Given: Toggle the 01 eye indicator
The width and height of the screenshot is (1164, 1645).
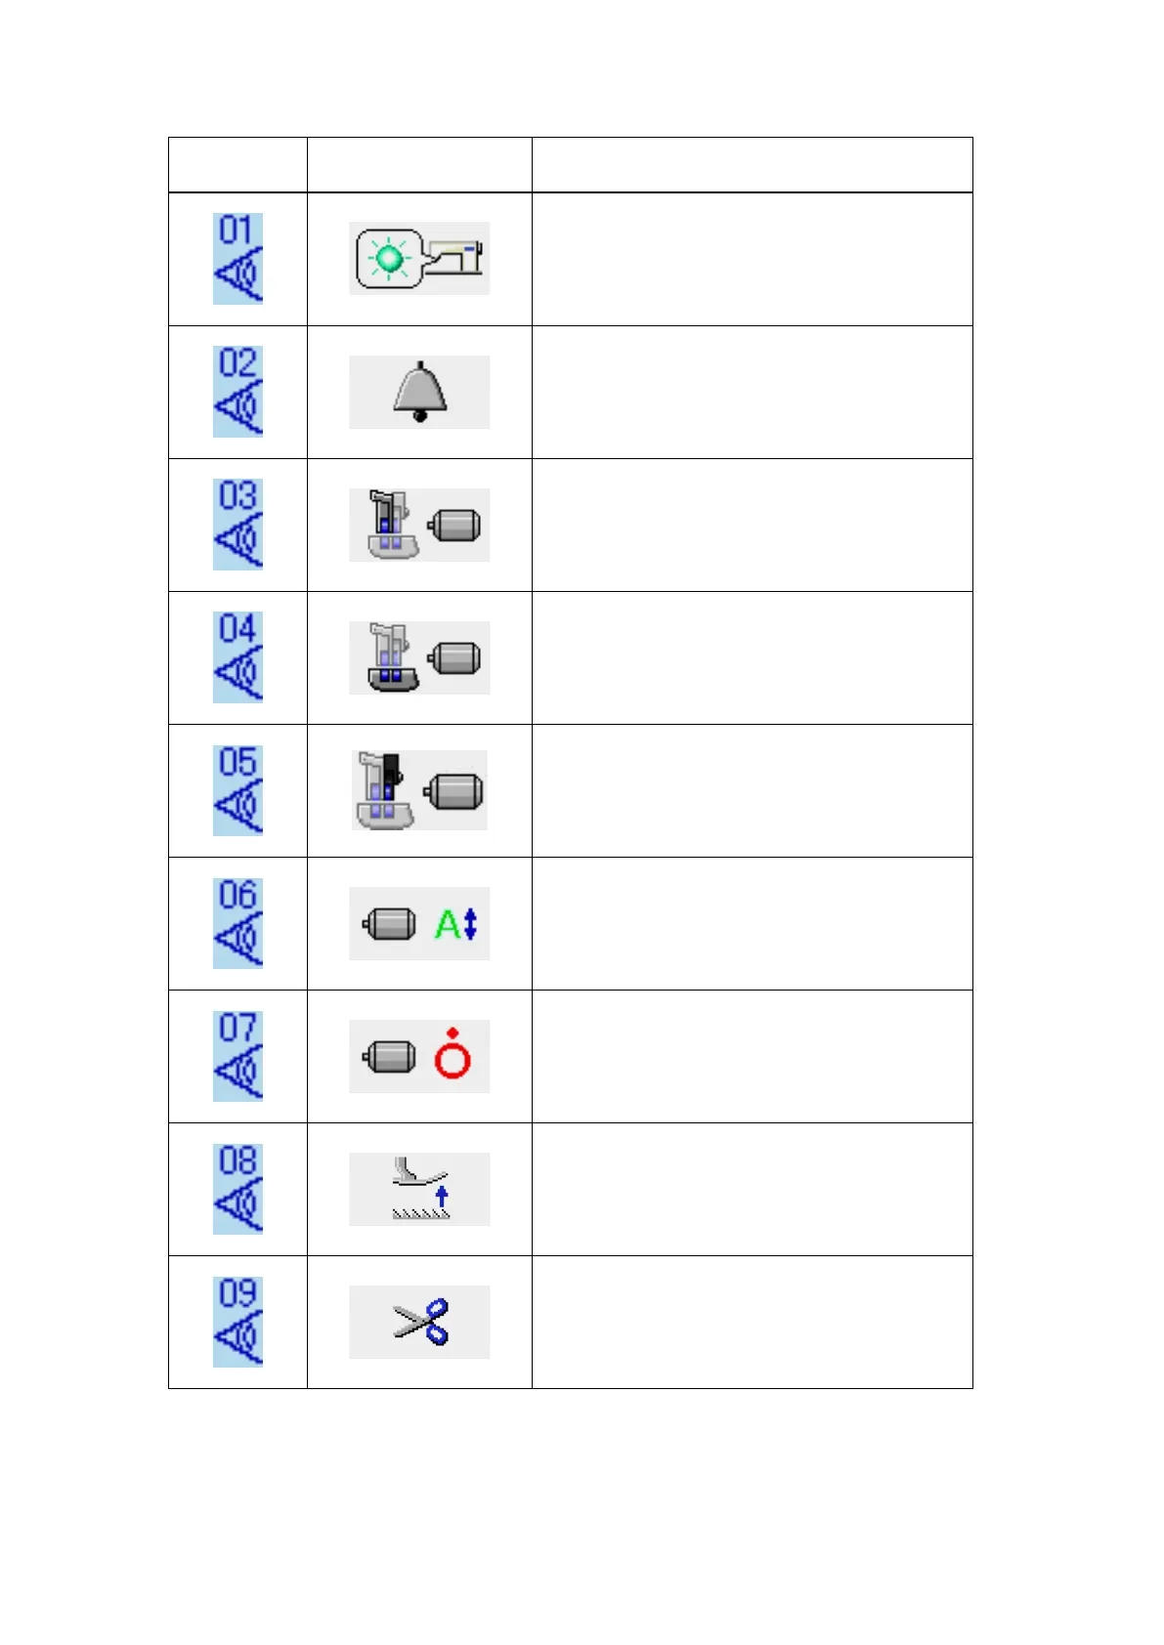Looking at the screenshot, I should (237, 259).
